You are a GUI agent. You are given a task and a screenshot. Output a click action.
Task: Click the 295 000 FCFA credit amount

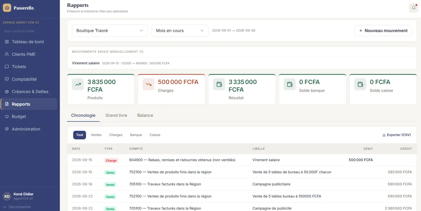[400, 172]
